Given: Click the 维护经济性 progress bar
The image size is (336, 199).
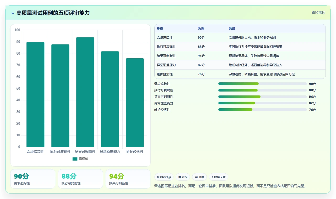Looking at the screenshot, I should click(262, 110).
